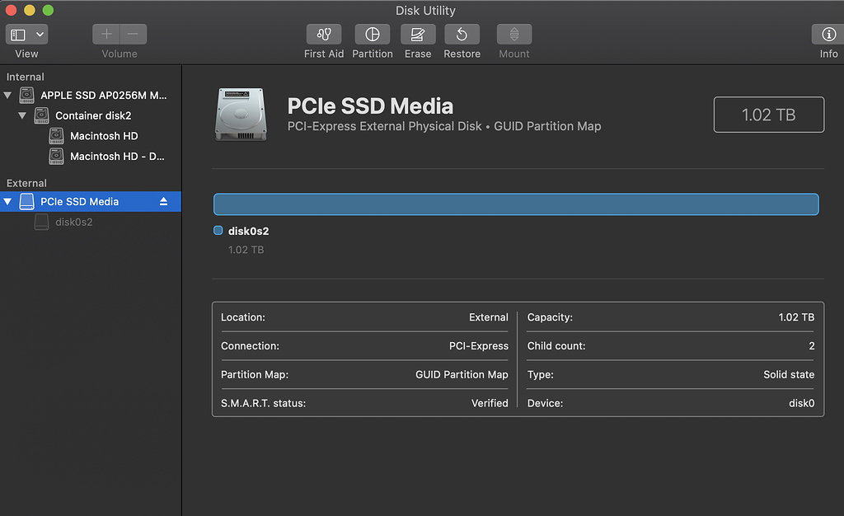
Task: Click the blue disk0s2 legend swatch
Action: [218, 231]
